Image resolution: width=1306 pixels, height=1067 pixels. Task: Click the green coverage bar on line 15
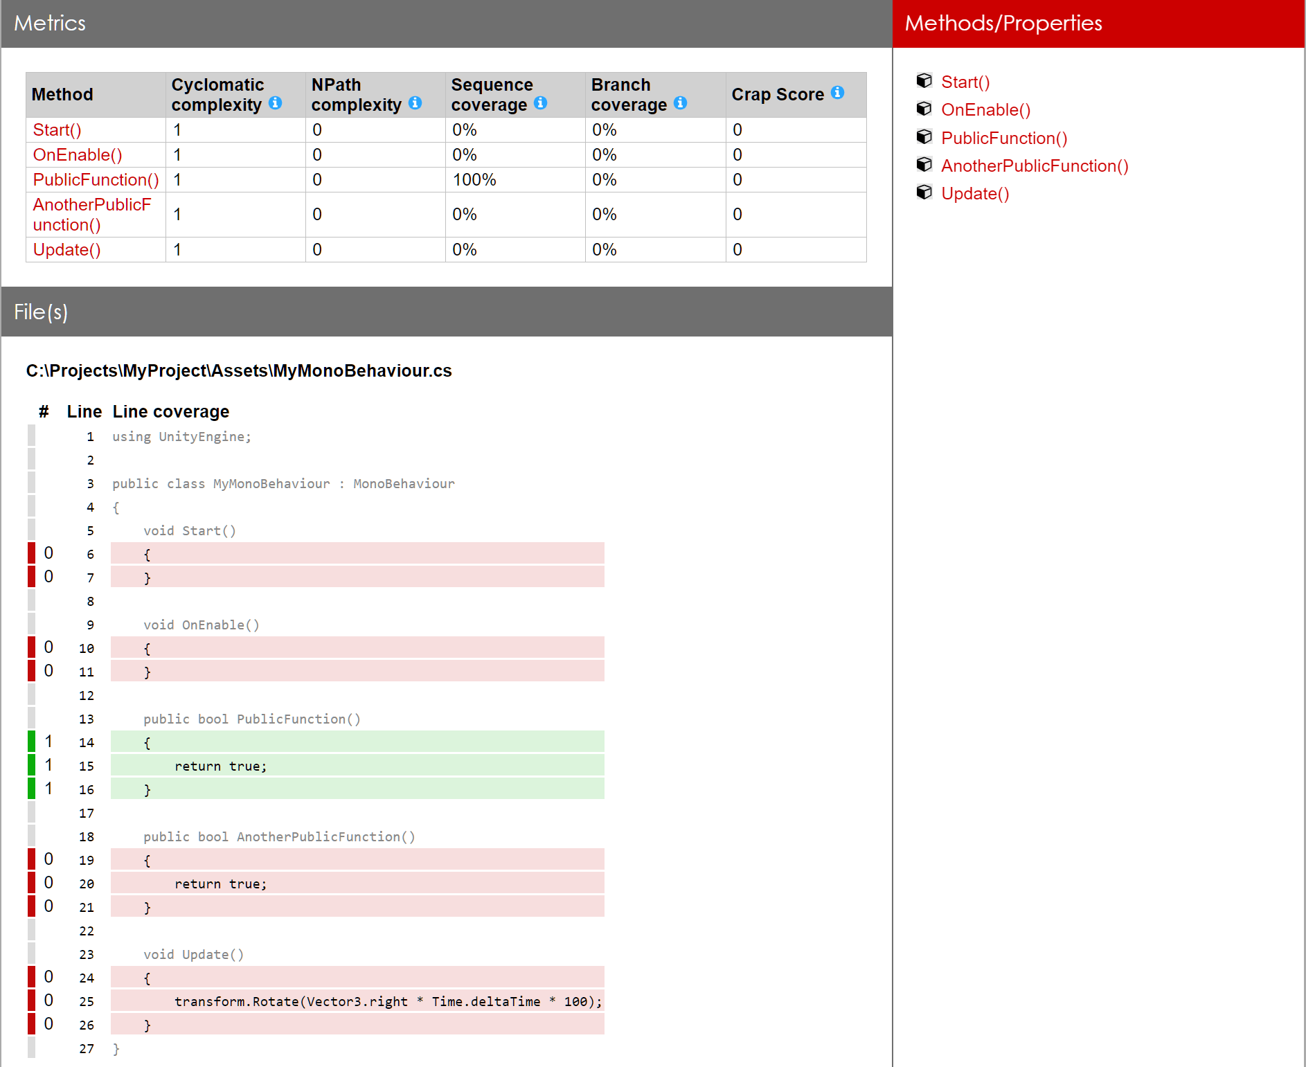click(31, 764)
